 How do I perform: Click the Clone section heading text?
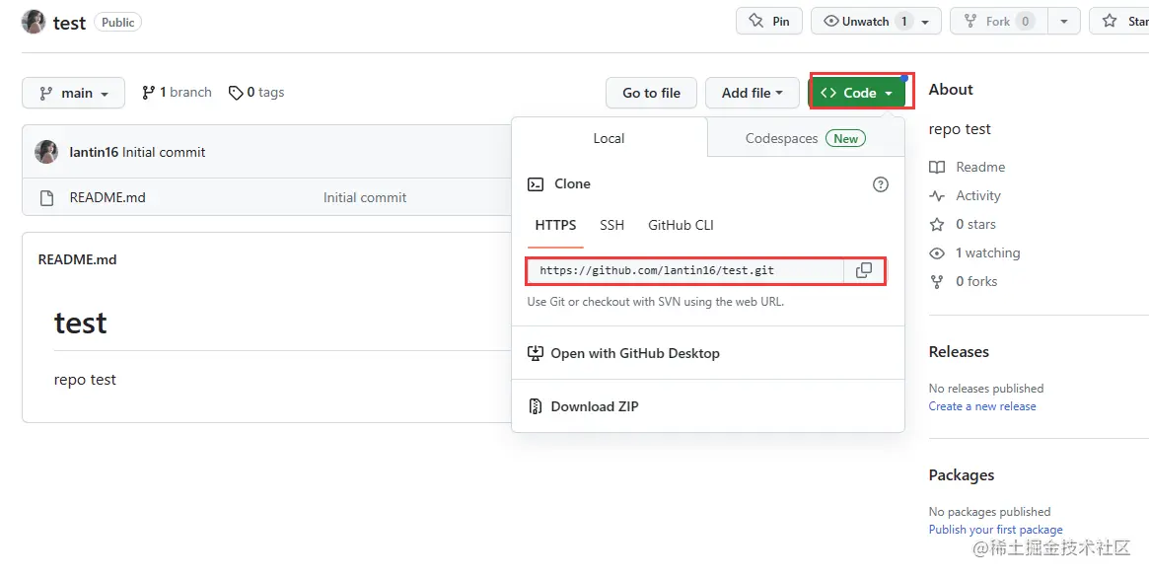572,183
